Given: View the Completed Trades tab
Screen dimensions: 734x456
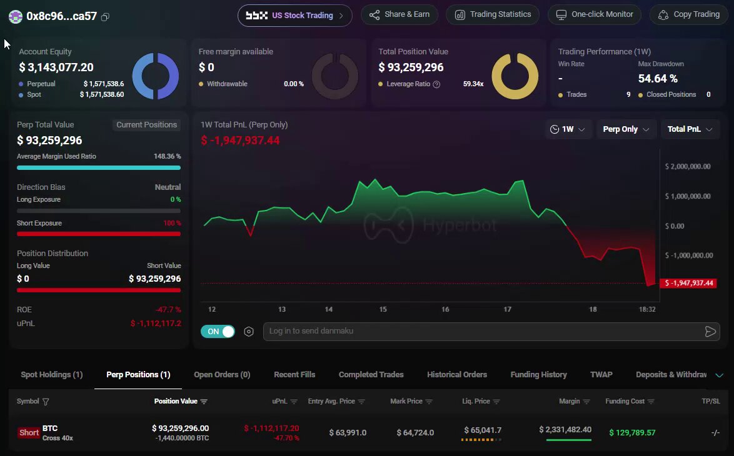Looking at the screenshot, I should coord(371,375).
